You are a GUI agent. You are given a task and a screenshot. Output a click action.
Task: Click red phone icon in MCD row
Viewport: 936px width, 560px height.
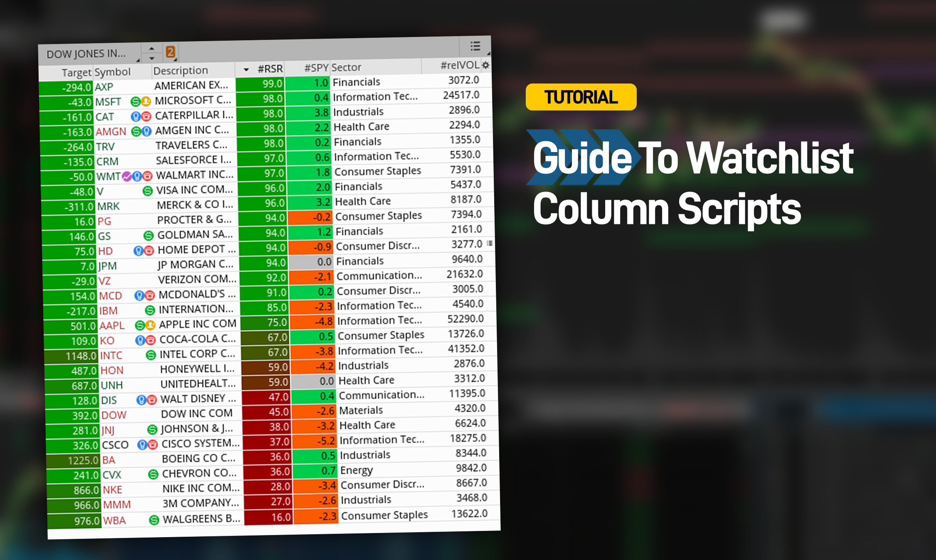(x=150, y=295)
